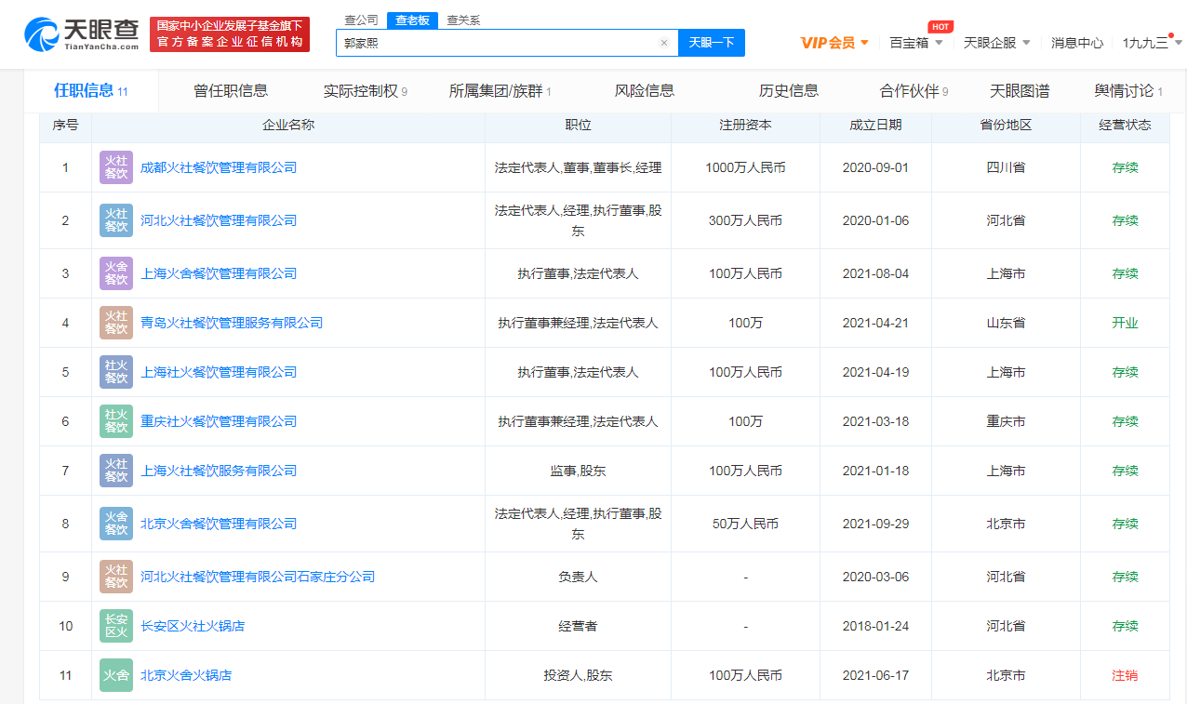The height and width of the screenshot is (704, 1187).
Task: Click the 注册资本 column header
Action: (745, 125)
